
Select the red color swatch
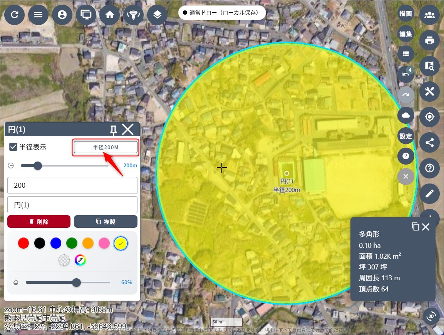click(23, 243)
